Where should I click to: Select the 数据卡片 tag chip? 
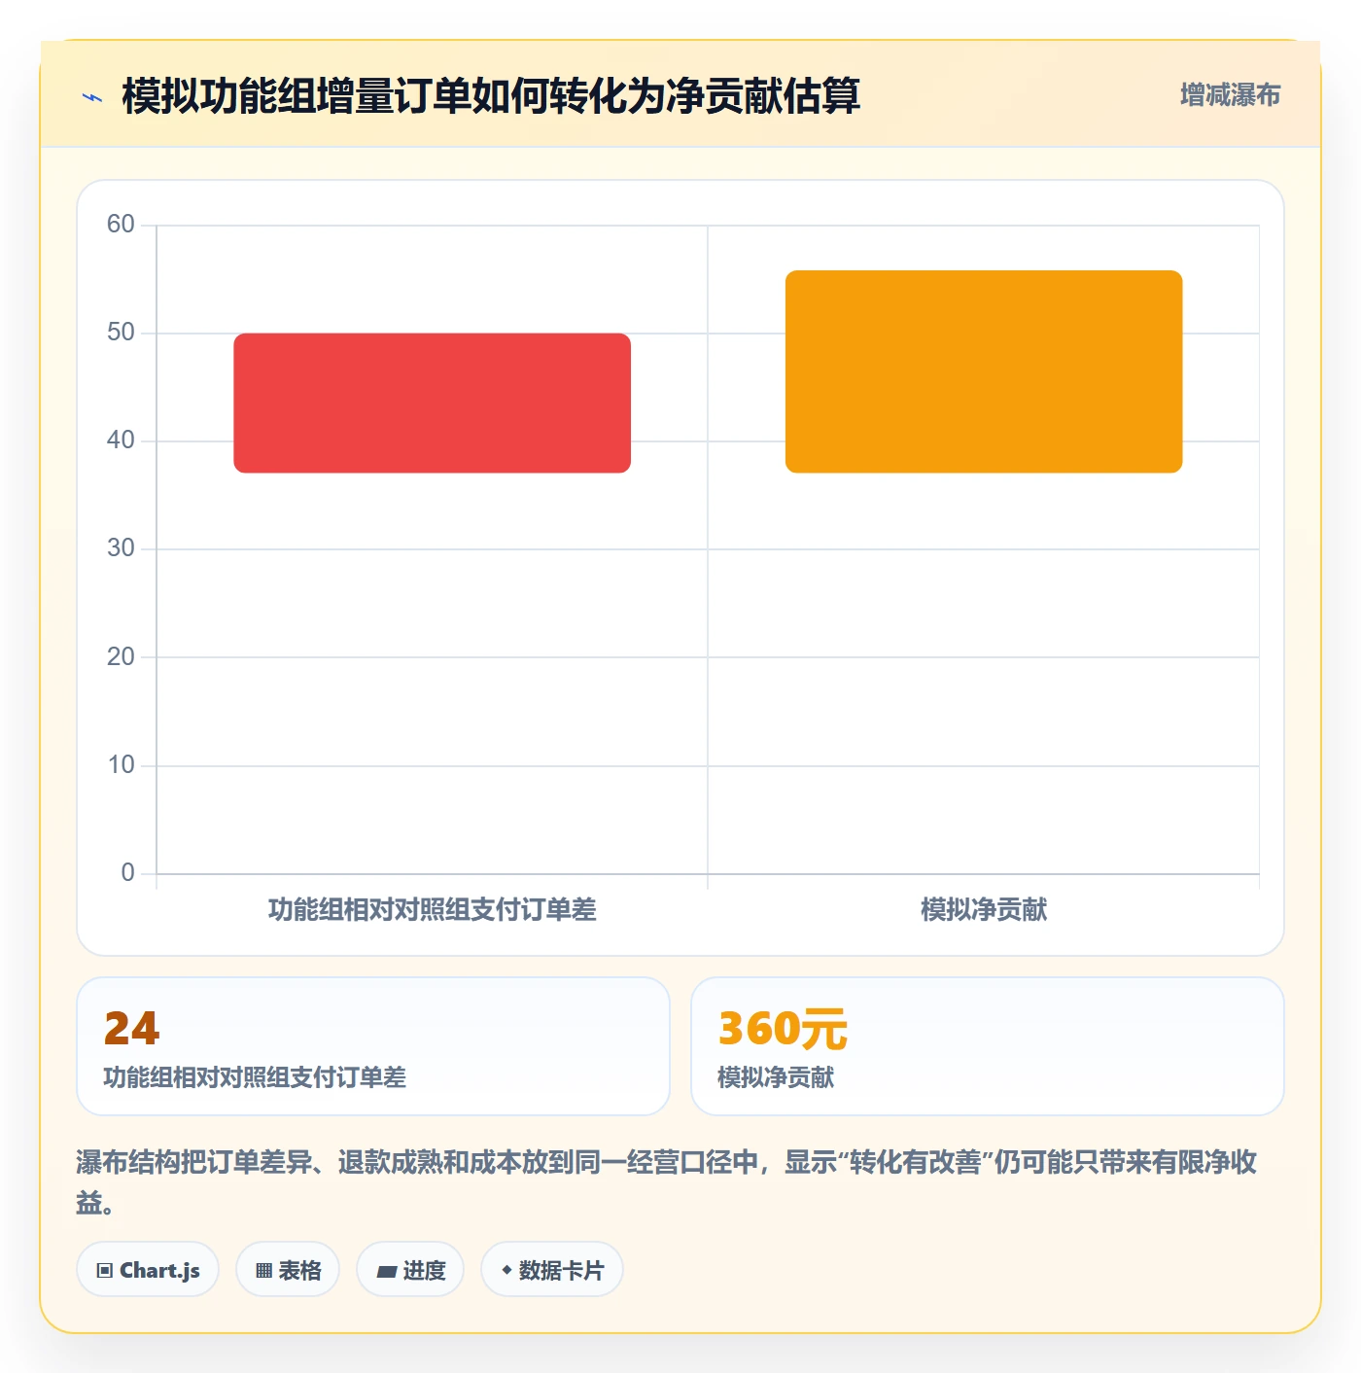click(x=552, y=1269)
